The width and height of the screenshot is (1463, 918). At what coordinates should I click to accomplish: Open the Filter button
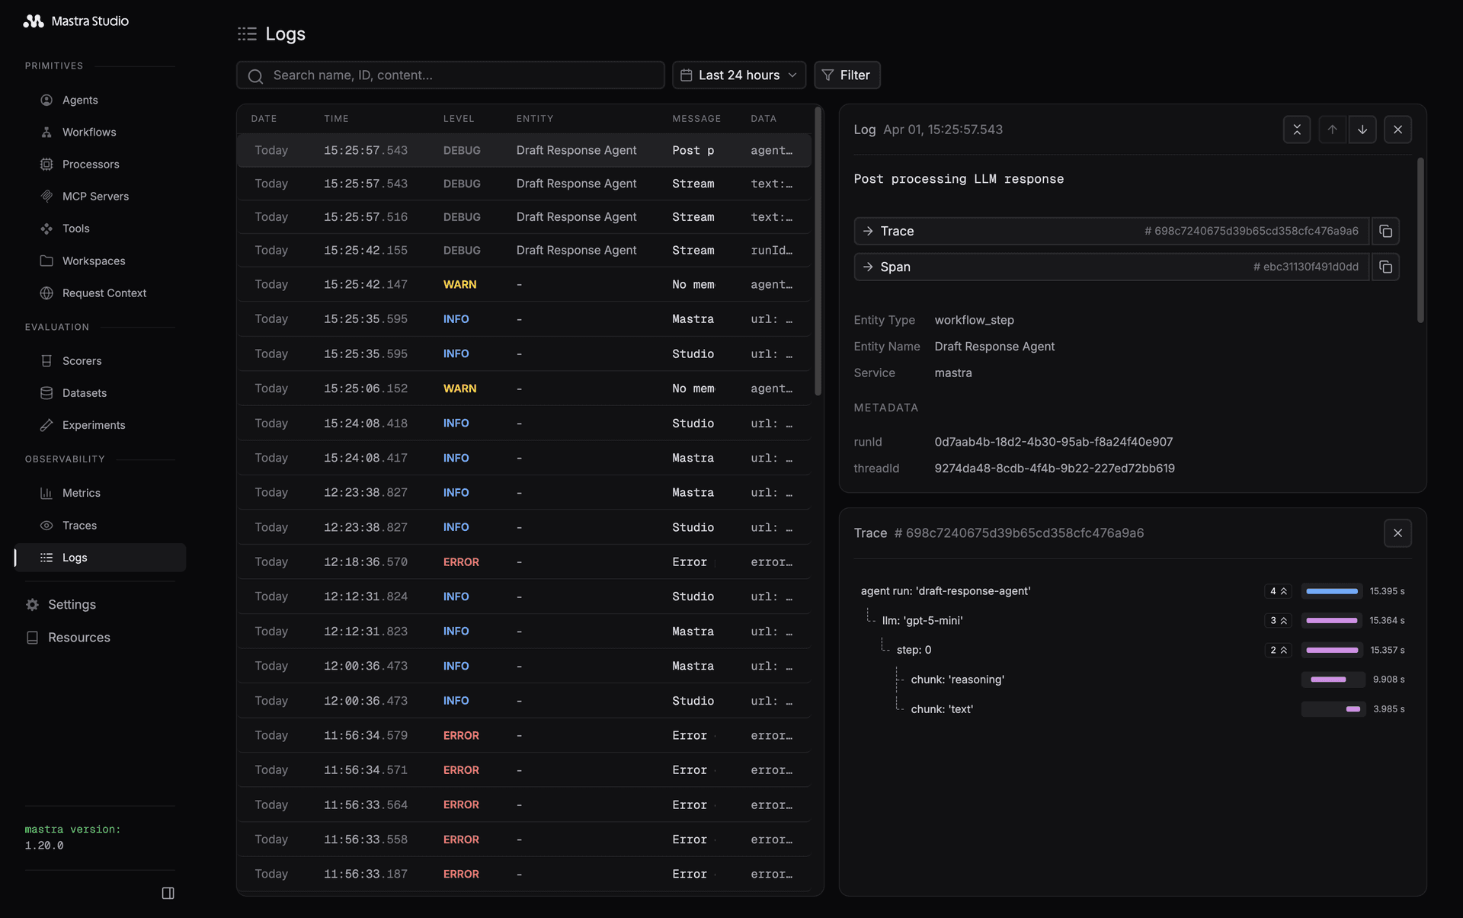click(847, 75)
